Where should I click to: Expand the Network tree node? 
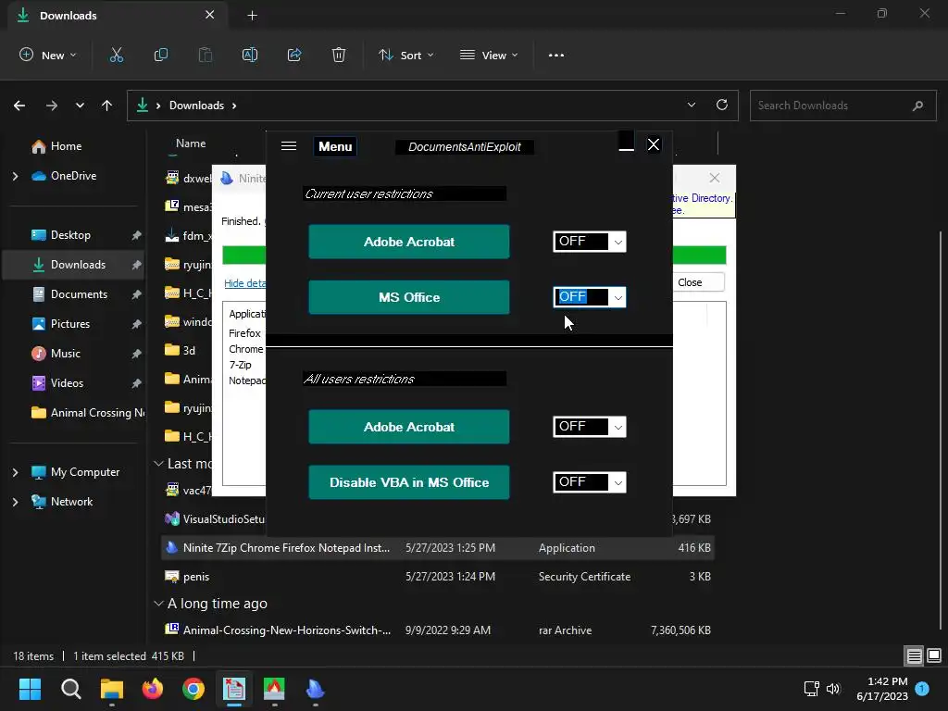tap(15, 502)
